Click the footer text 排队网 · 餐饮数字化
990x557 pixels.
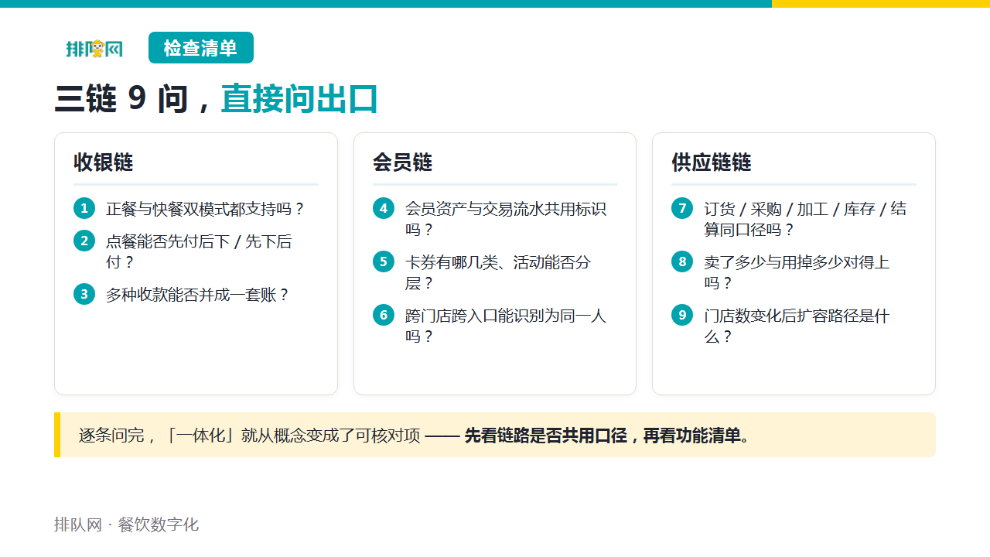coord(126,525)
